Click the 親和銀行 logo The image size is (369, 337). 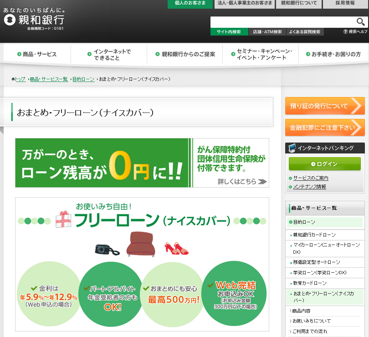[34, 20]
